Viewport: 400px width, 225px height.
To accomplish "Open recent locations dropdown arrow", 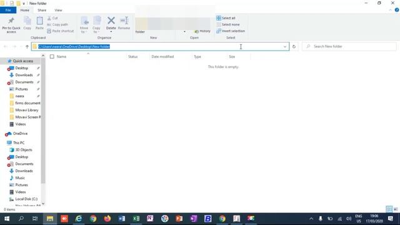I will click(x=21, y=46).
